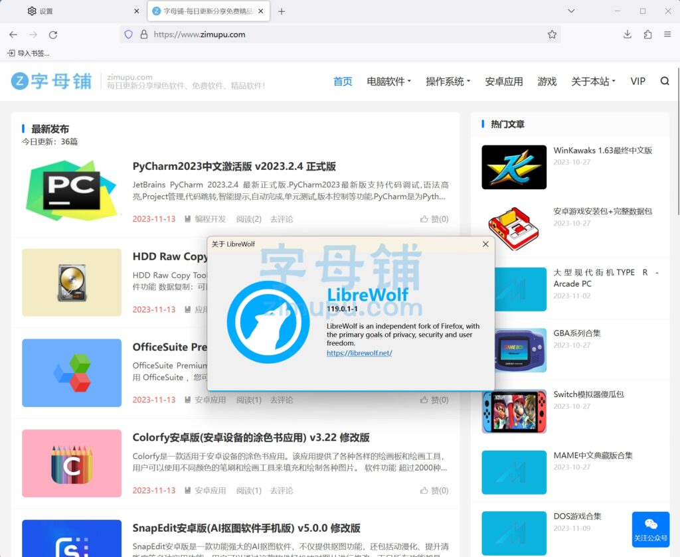Open WinKawaks 1.63最终中文版 article
680x557 pixels.
(x=603, y=151)
